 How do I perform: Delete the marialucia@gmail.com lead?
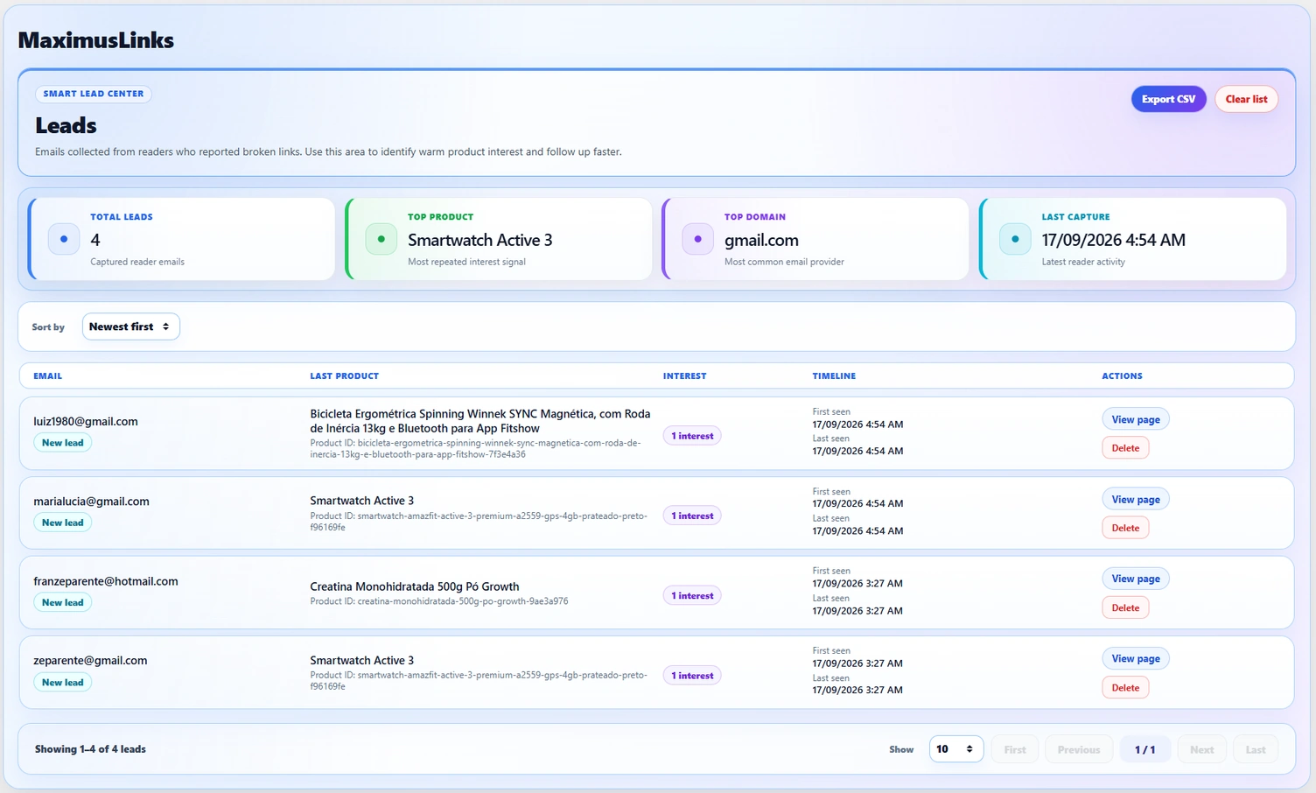click(x=1125, y=528)
